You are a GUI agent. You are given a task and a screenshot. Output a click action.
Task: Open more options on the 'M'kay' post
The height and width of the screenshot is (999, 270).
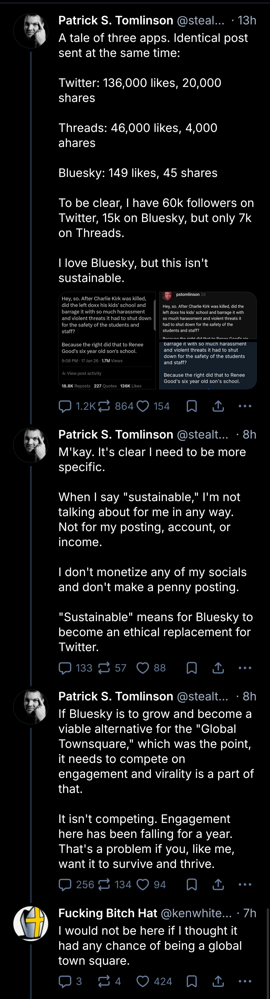point(245,668)
